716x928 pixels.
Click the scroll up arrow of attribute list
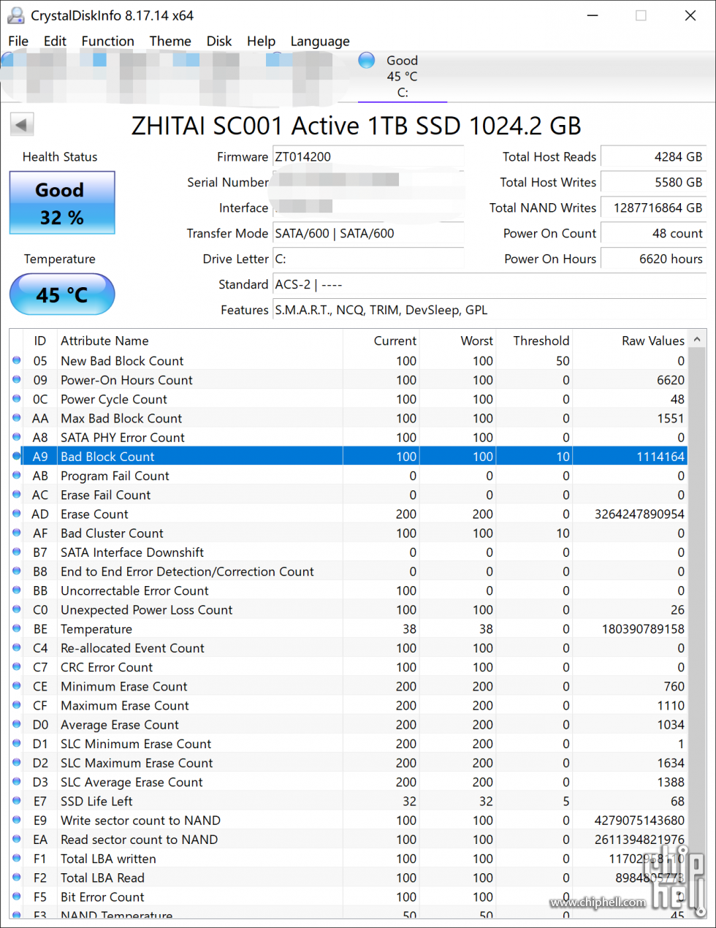[697, 340]
